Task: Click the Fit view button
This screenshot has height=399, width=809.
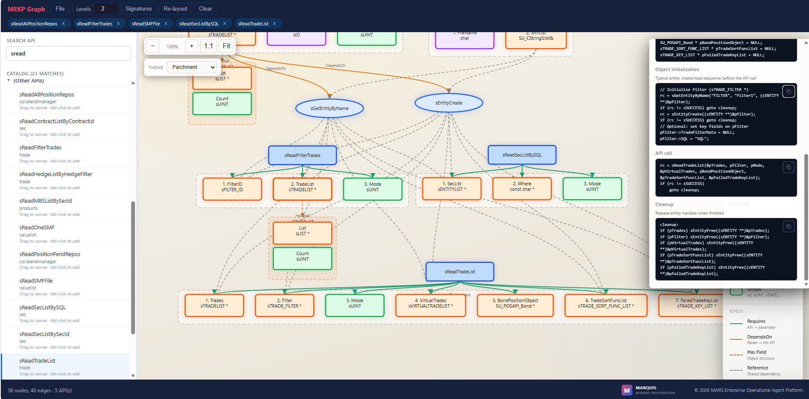Action: (226, 46)
